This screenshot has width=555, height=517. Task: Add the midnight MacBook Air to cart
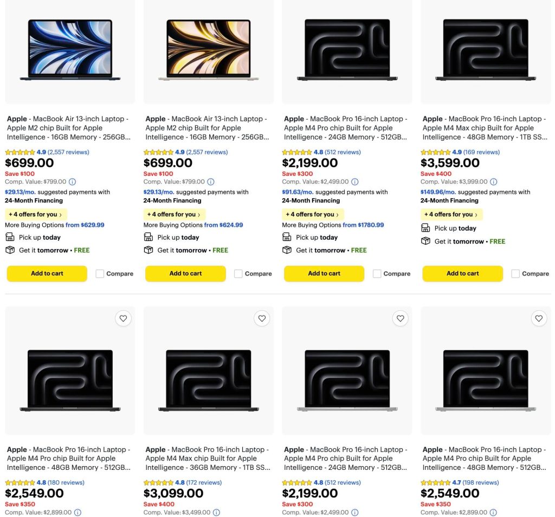pos(47,273)
